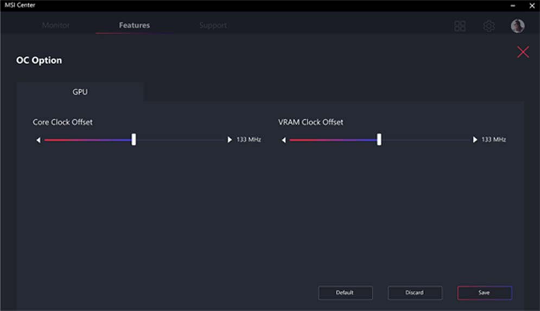Save the overclock settings
Image resolution: width=540 pixels, height=311 pixels.
[484, 293]
